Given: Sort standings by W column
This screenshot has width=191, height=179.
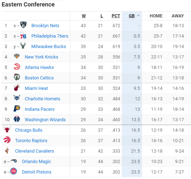Looking at the screenshot, I should click(84, 16).
